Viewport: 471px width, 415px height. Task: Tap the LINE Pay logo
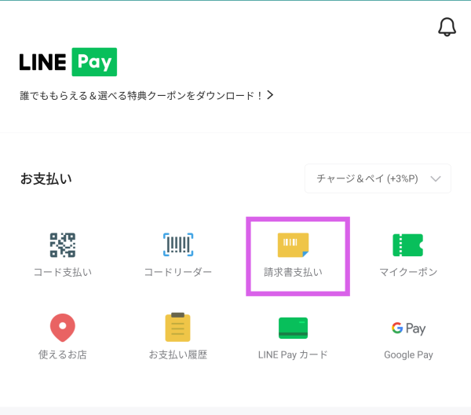click(68, 62)
